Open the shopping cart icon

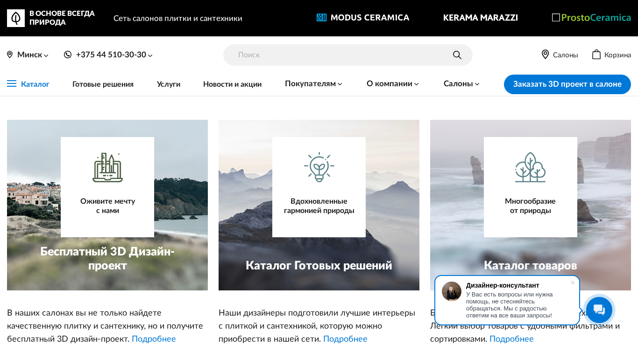[596, 55]
